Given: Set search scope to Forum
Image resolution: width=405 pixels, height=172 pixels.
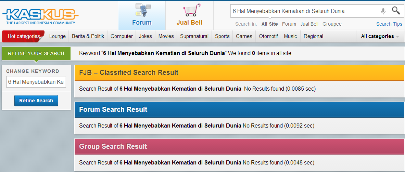Looking at the screenshot, I should pyautogui.click(x=289, y=24).
